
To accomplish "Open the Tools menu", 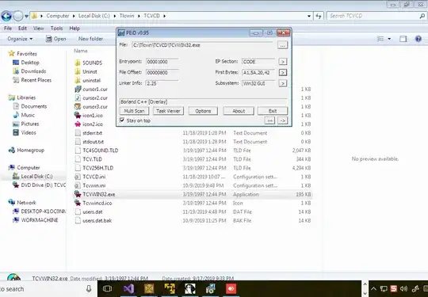I will (56, 29).
